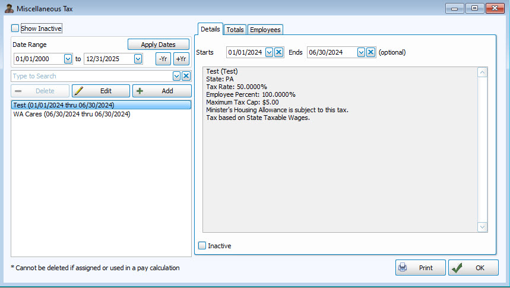Switch to the Totals tab
This screenshot has width=510, height=288.
[235, 30]
